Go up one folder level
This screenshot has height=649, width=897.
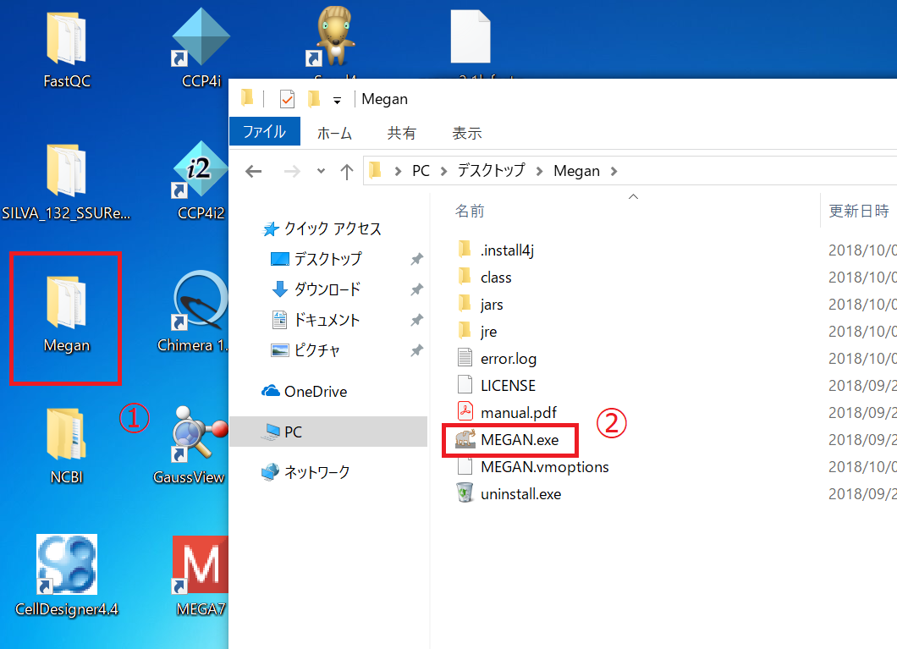click(347, 172)
